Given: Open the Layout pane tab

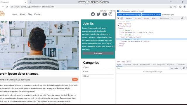Looking at the screenshot, I should [x=135, y=65].
